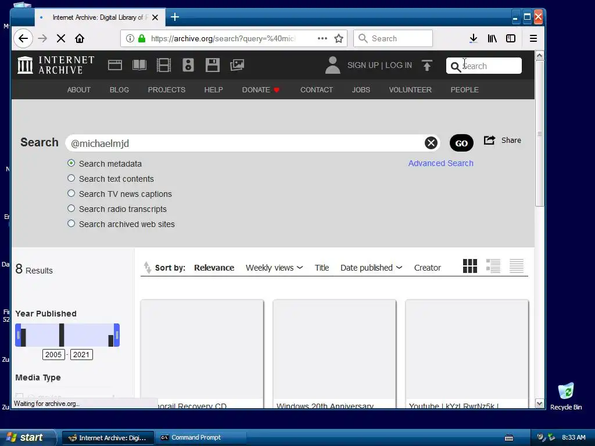Toggle sort direction arrows
Viewport: 595px width, 446px height.
click(147, 267)
